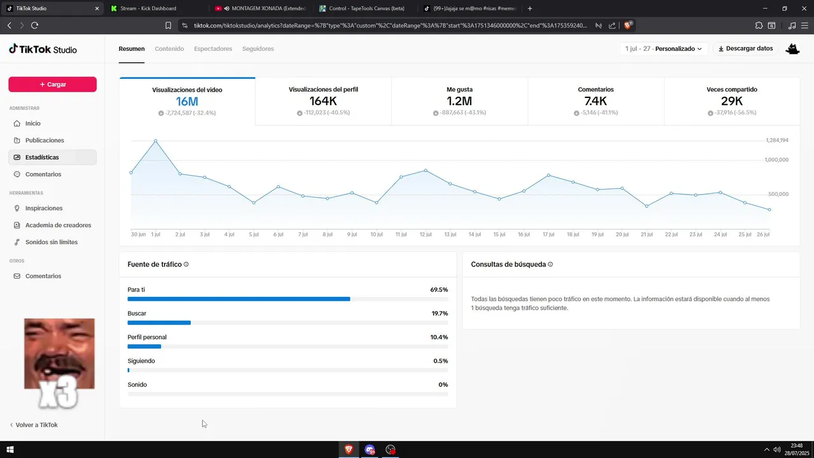The width and height of the screenshot is (814, 458).
Task: Open the profile avatar menu
Action: (x=792, y=49)
